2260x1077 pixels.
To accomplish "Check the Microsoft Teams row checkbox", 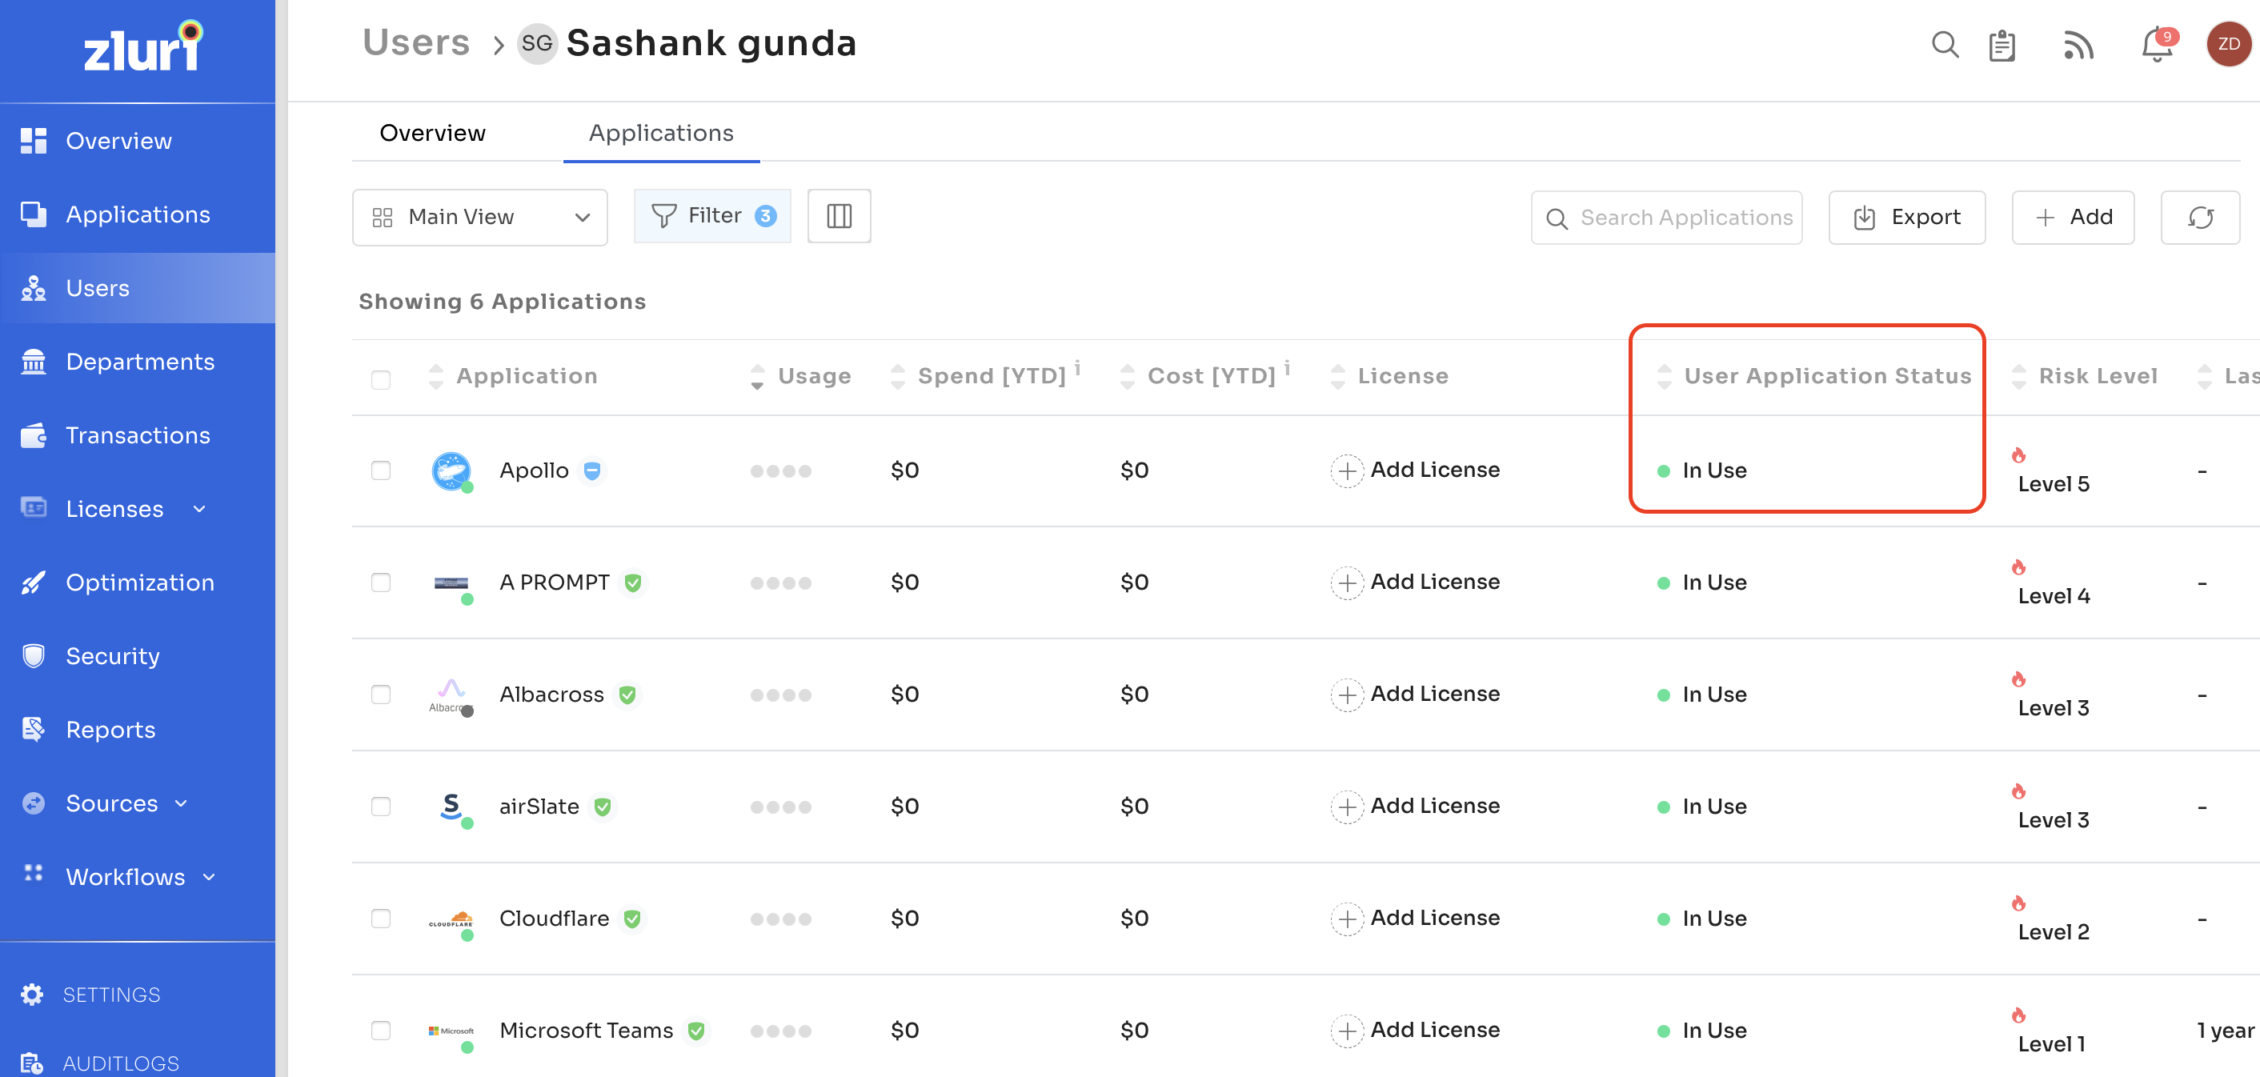I will (381, 1031).
